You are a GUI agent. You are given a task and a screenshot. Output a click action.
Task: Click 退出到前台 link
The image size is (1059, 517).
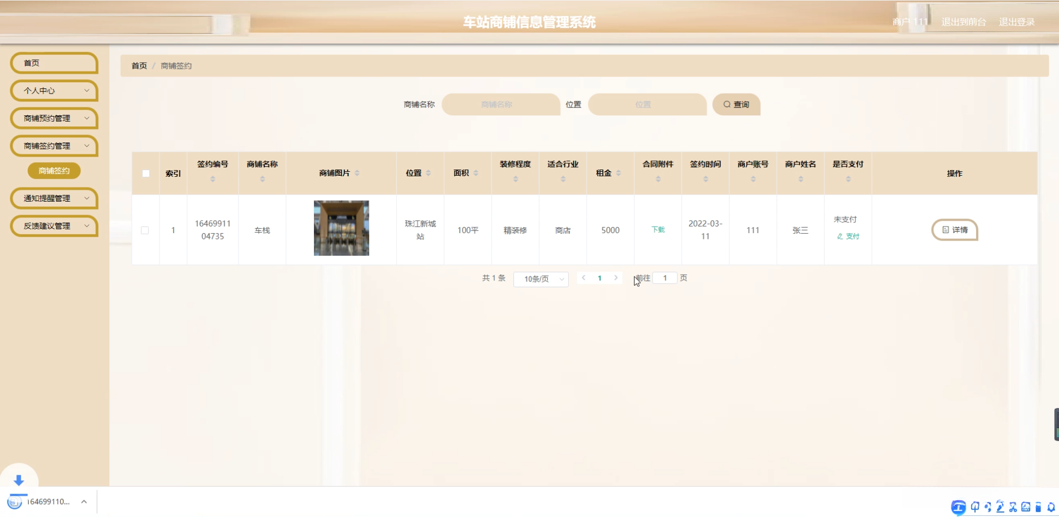(964, 22)
